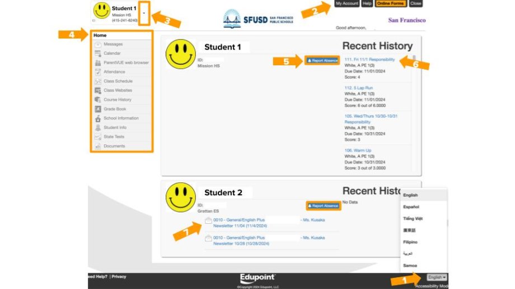Select Español from the language list

pyautogui.click(x=411, y=207)
